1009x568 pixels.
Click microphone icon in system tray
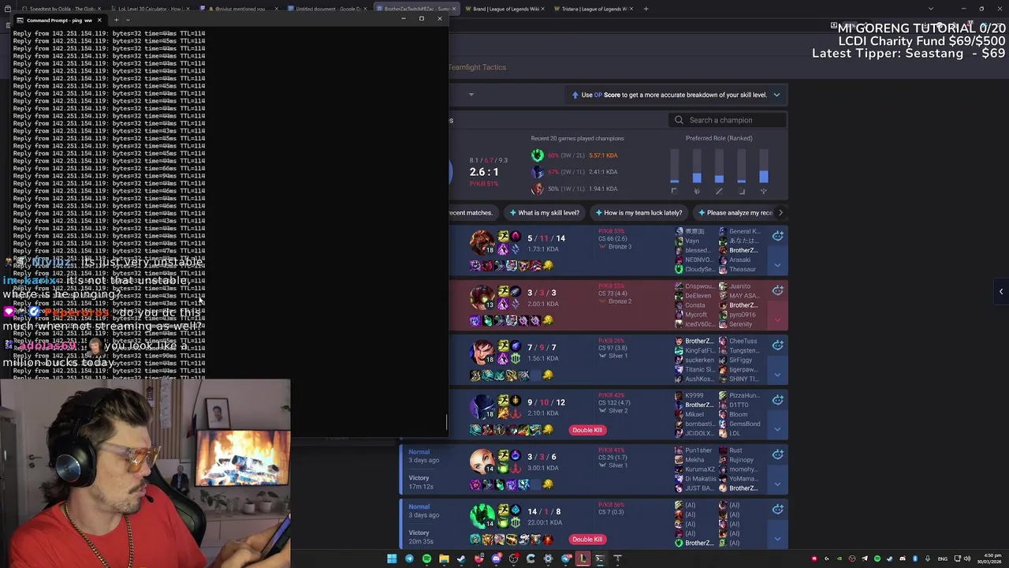click(x=928, y=559)
